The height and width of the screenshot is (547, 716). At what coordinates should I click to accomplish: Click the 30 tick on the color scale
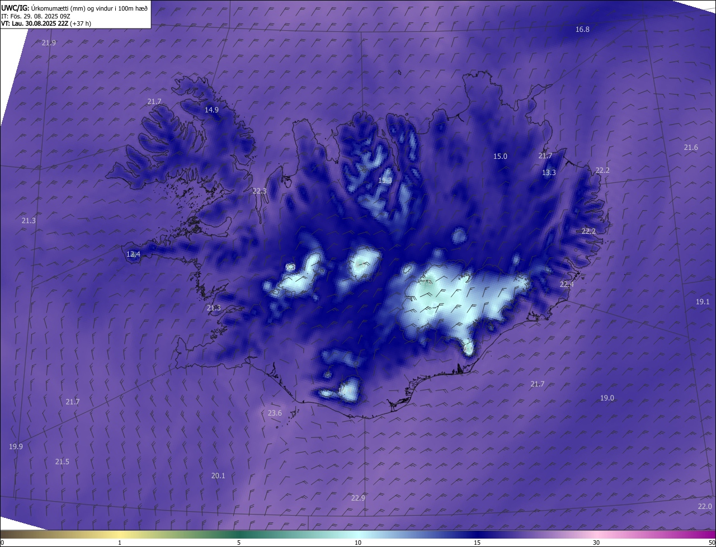point(596,543)
